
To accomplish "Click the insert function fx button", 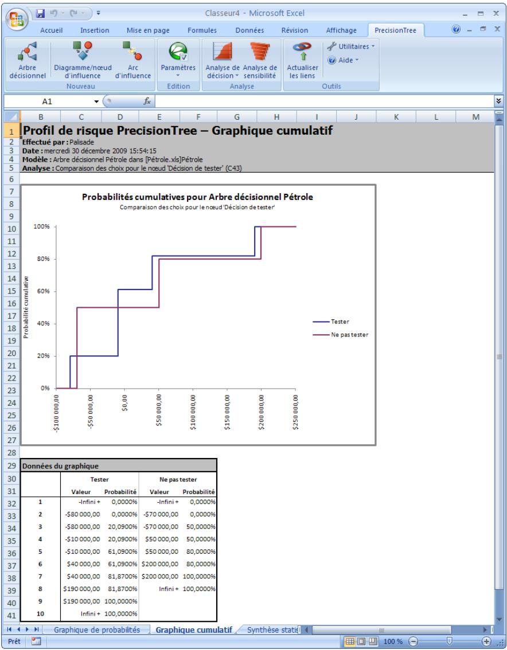I will coord(147,100).
